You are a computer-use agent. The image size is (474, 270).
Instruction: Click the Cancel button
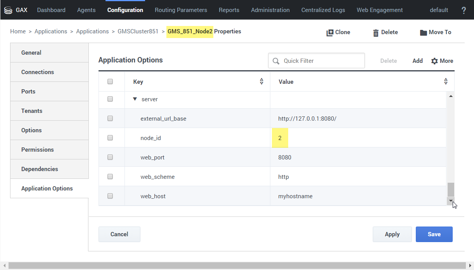click(119, 234)
